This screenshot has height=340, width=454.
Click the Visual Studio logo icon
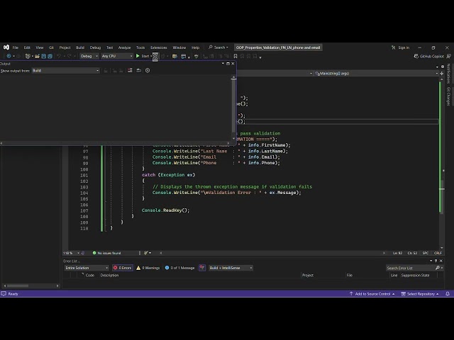point(6,47)
